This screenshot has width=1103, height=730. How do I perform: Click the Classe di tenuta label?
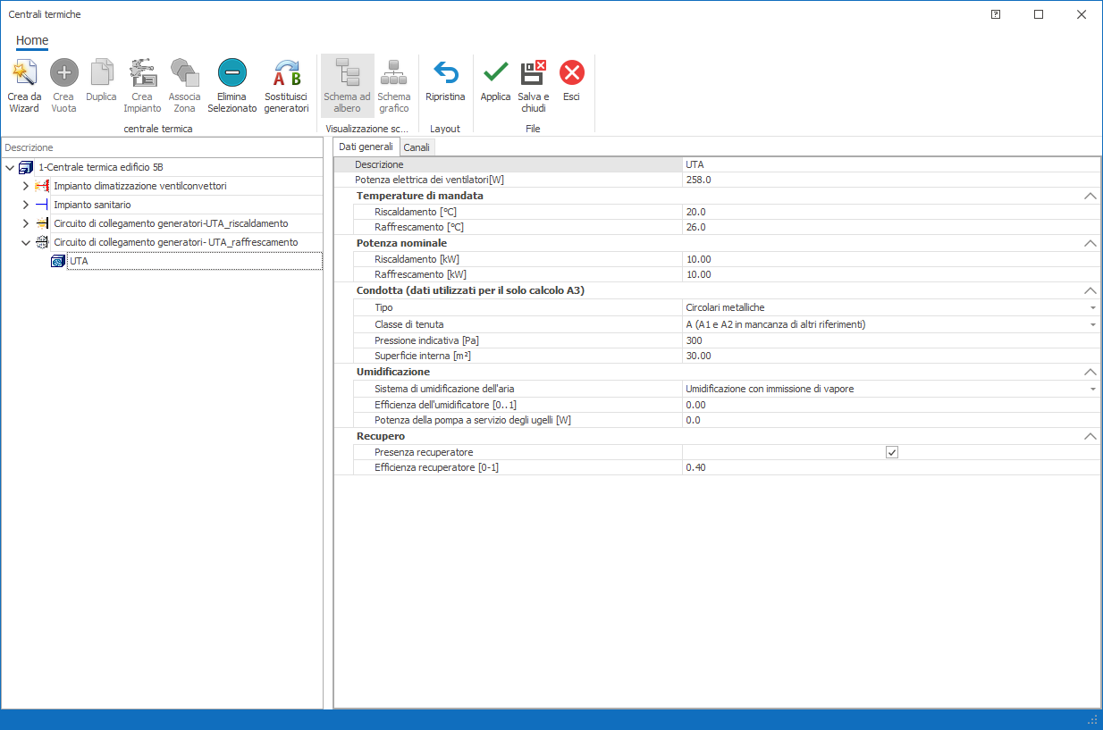tap(409, 324)
